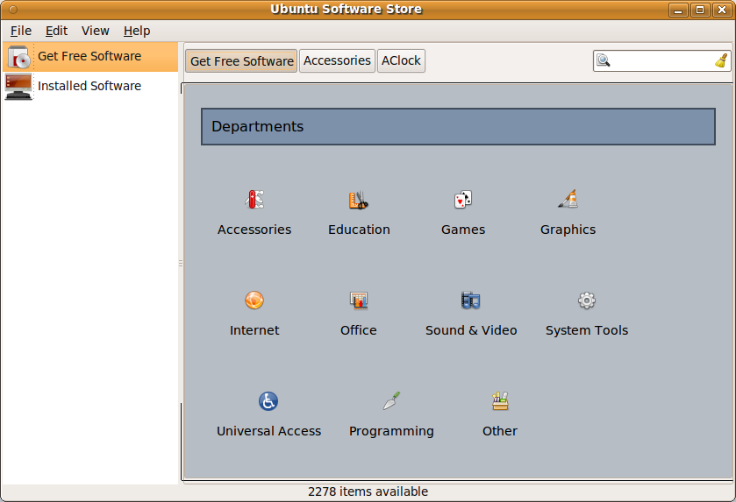This screenshot has width=736, height=502.
Task: Select the Games playing cards icon
Action: (463, 200)
